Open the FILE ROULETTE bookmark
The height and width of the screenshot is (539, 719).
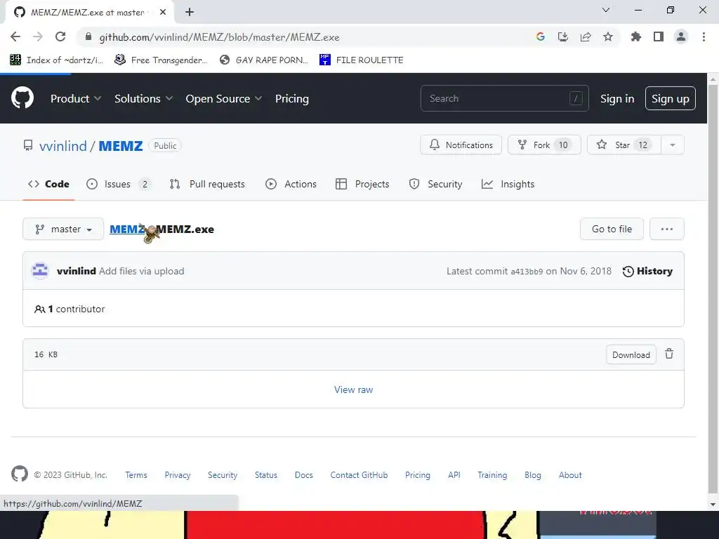[x=362, y=60]
